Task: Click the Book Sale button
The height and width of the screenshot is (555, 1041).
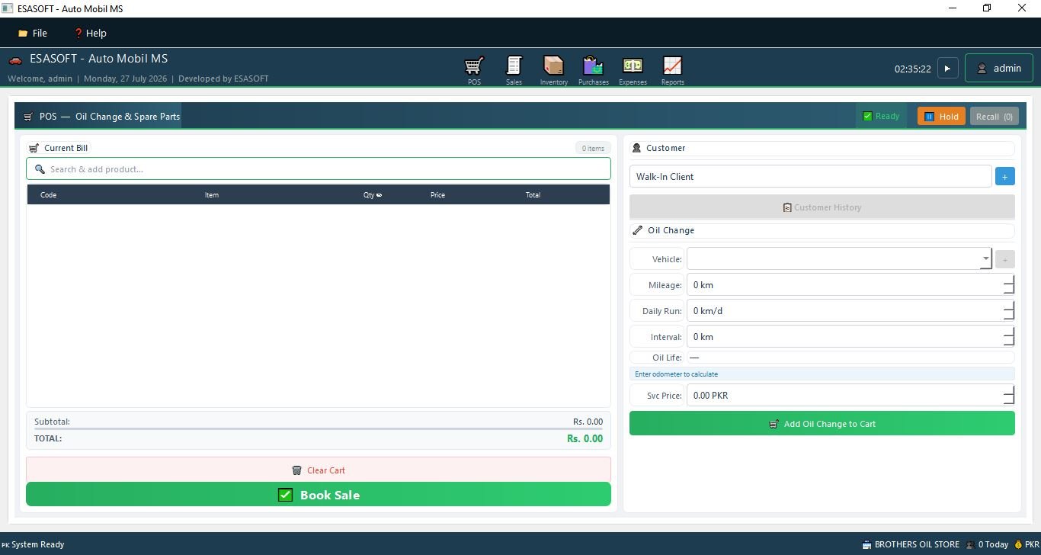Action: pyautogui.click(x=319, y=494)
